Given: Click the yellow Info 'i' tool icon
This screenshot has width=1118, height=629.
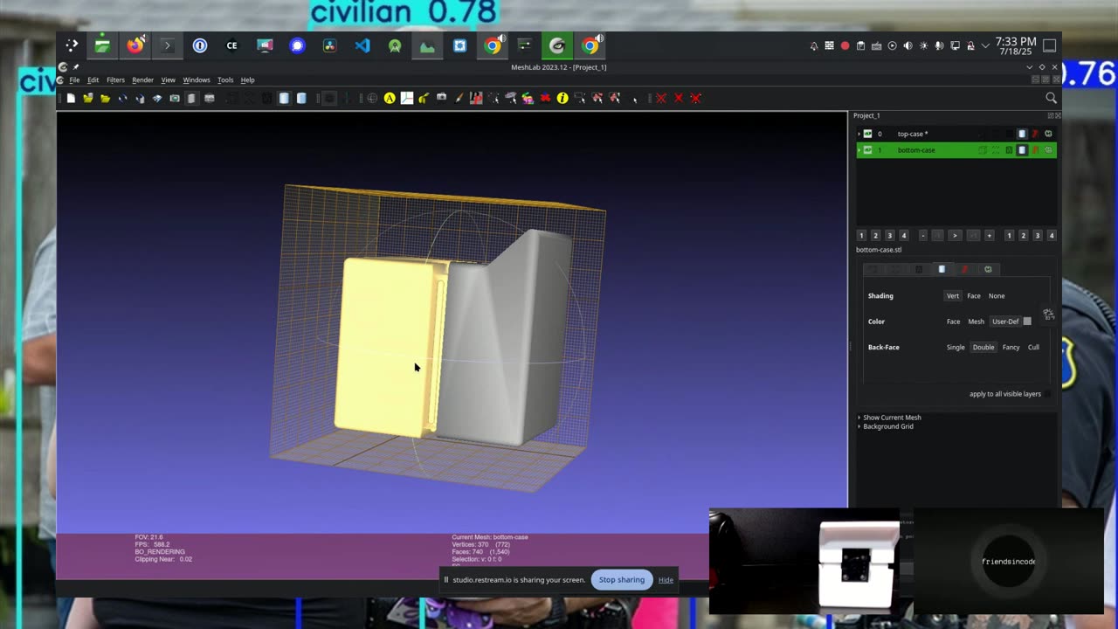Looking at the screenshot, I should pos(562,98).
